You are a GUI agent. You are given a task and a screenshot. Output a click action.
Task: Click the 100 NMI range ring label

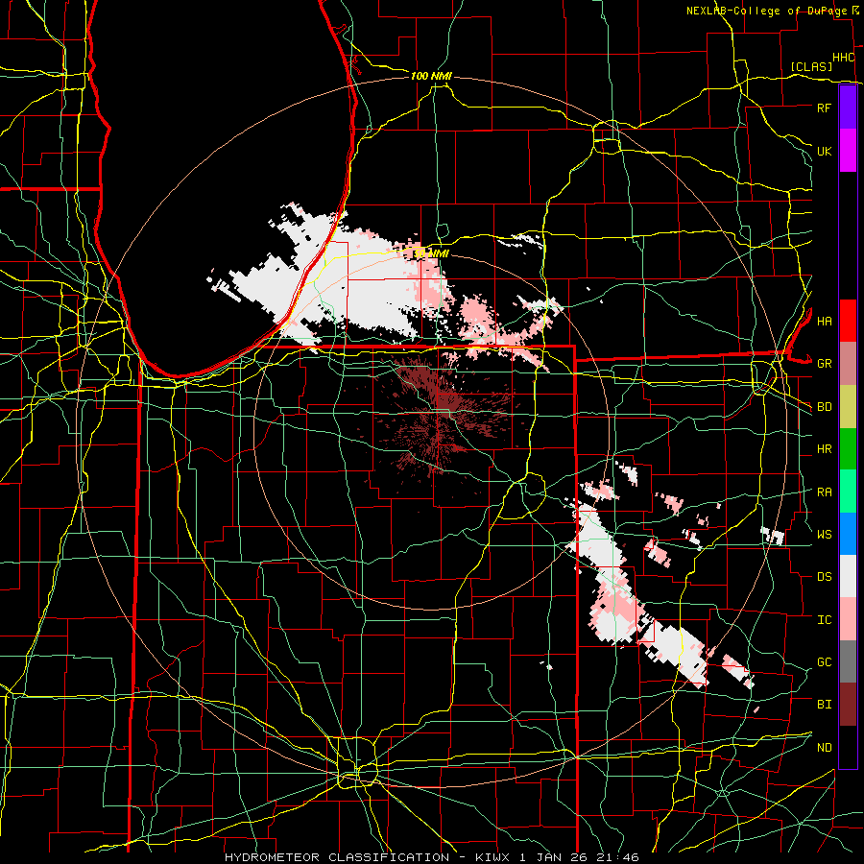(431, 76)
